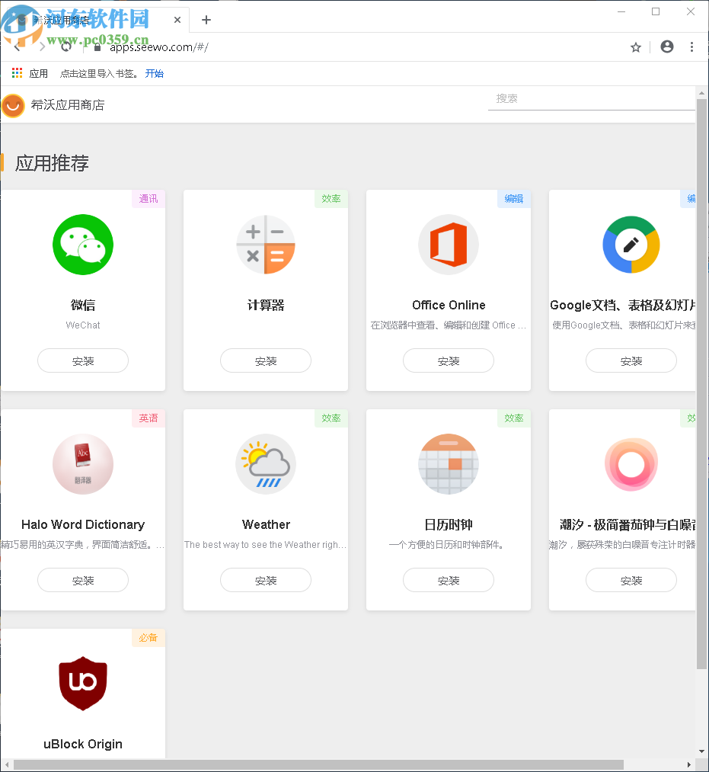The image size is (709, 772).
Task: Click the Seewo app store smiley logo
Action: coord(13,105)
